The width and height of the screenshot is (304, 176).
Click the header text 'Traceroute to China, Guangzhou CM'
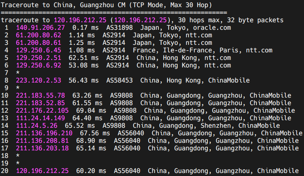(x=63, y=5)
